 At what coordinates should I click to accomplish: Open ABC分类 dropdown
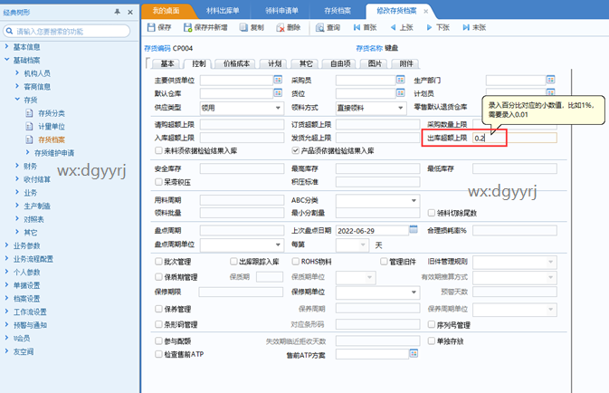point(414,200)
